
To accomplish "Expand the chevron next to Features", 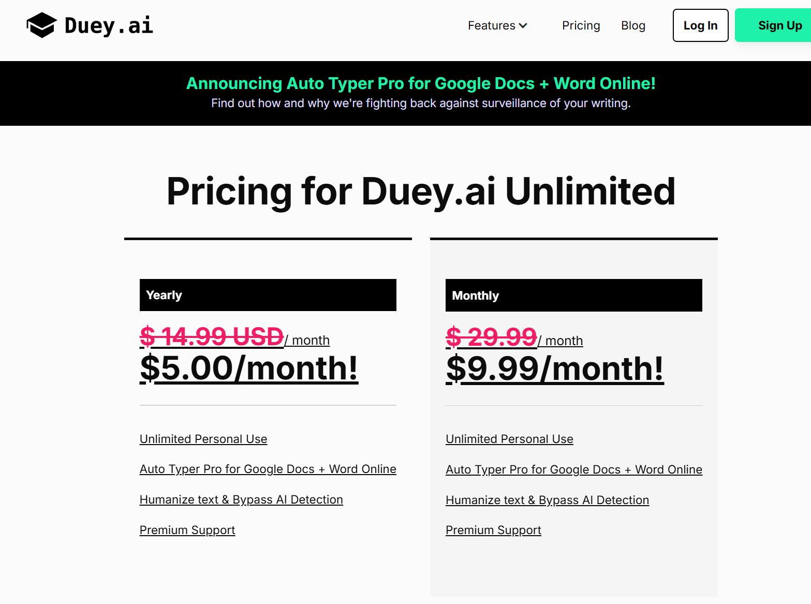I will [x=523, y=25].
